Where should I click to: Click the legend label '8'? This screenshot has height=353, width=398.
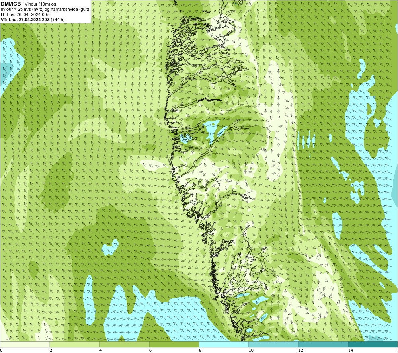click(200, 350)
